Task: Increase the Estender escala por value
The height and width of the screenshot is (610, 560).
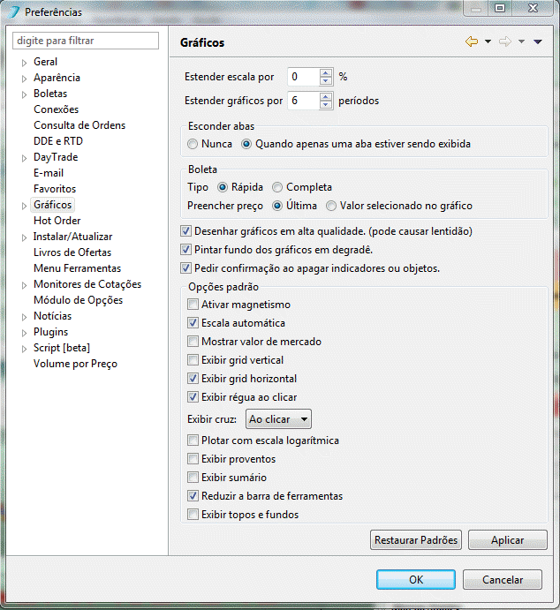Action: tap(326, 72)
